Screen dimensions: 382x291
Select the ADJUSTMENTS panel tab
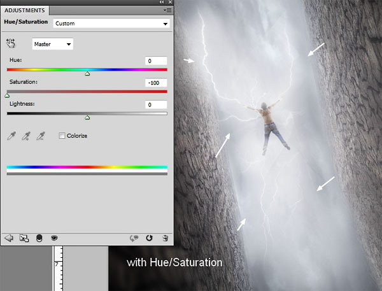click(x=25, y=10)
